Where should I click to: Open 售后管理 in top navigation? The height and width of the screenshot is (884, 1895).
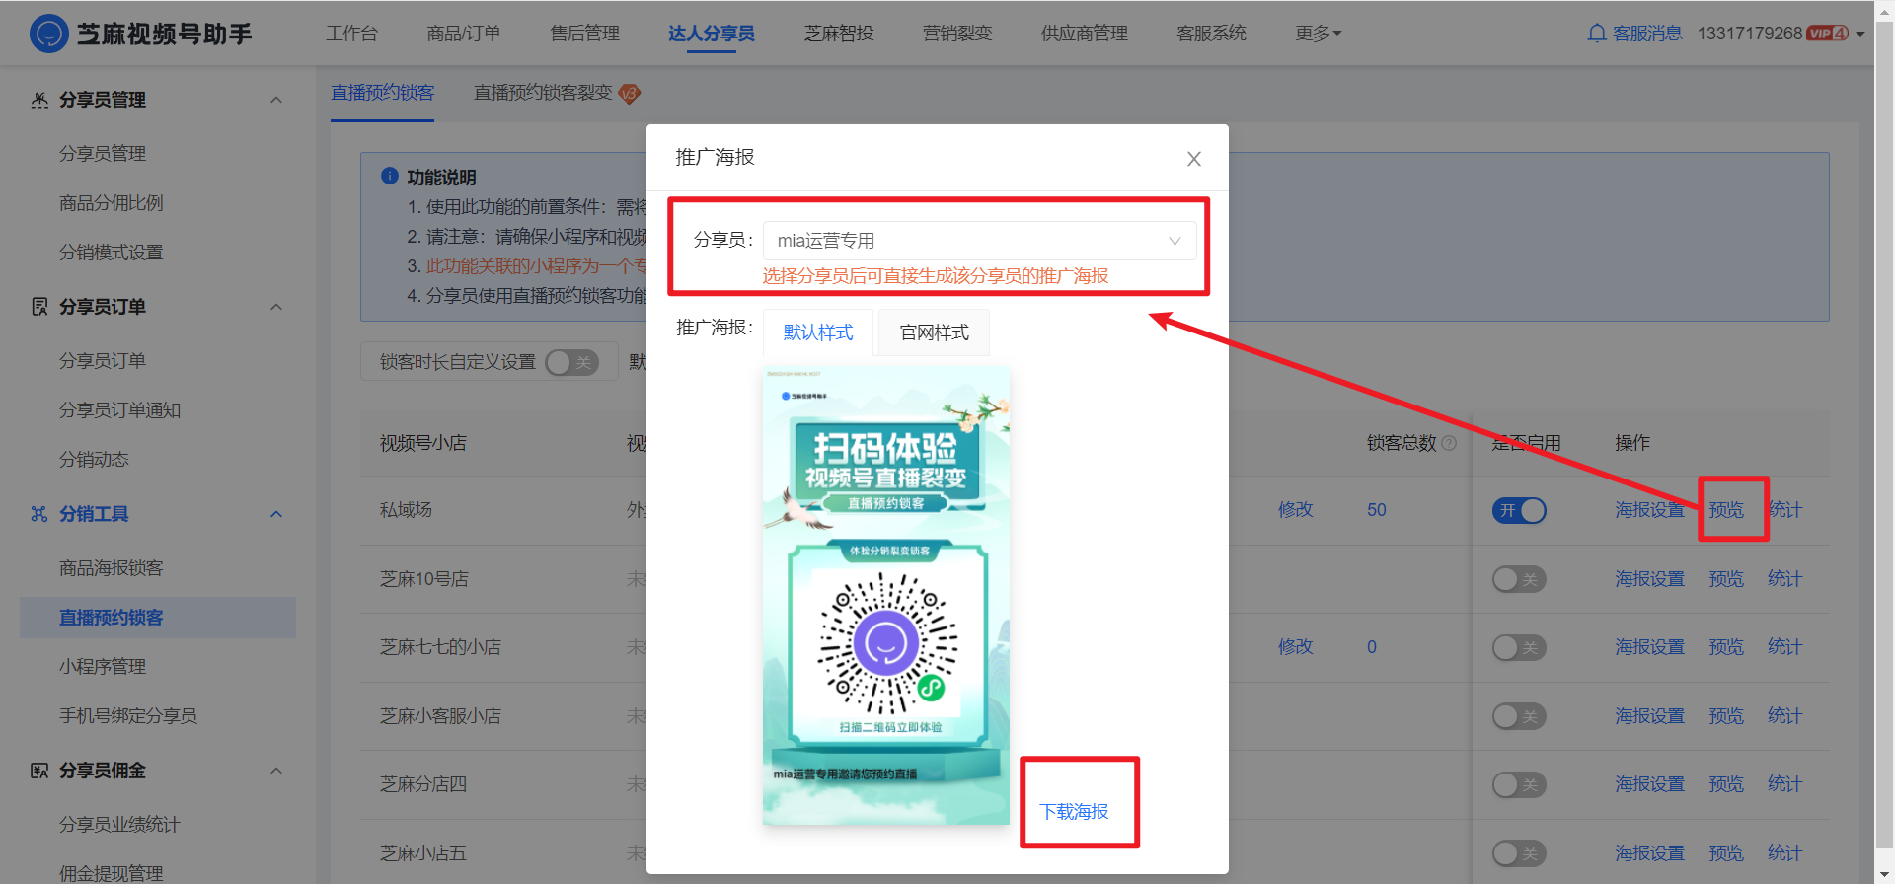pyautogui.click(x=585, y=34)
